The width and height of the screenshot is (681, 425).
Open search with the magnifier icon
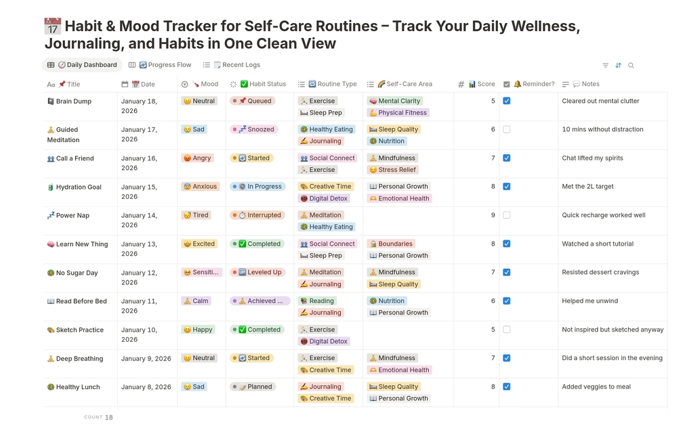(631, 66)
